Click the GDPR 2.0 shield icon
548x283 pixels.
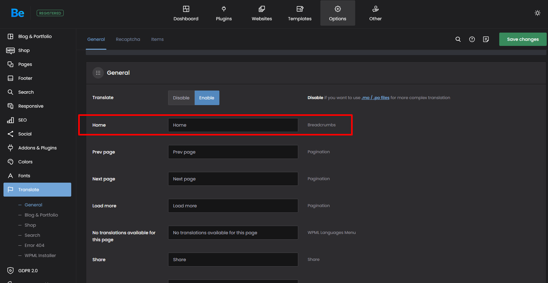click(x=10, y=271)
